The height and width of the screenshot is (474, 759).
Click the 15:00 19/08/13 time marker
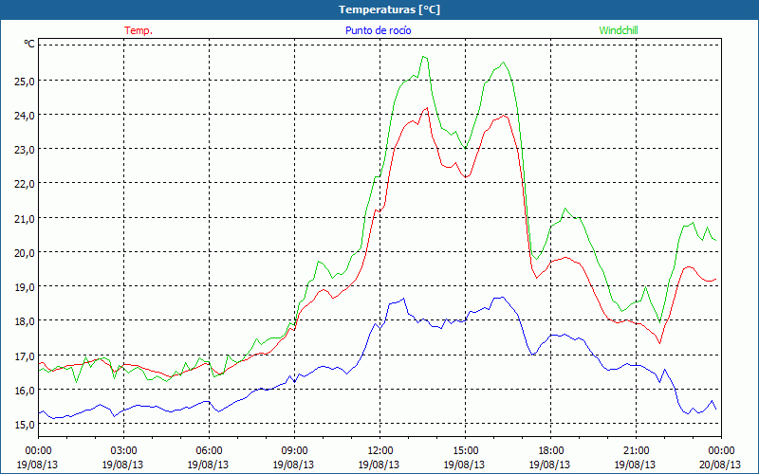click(x=465, y=458)
